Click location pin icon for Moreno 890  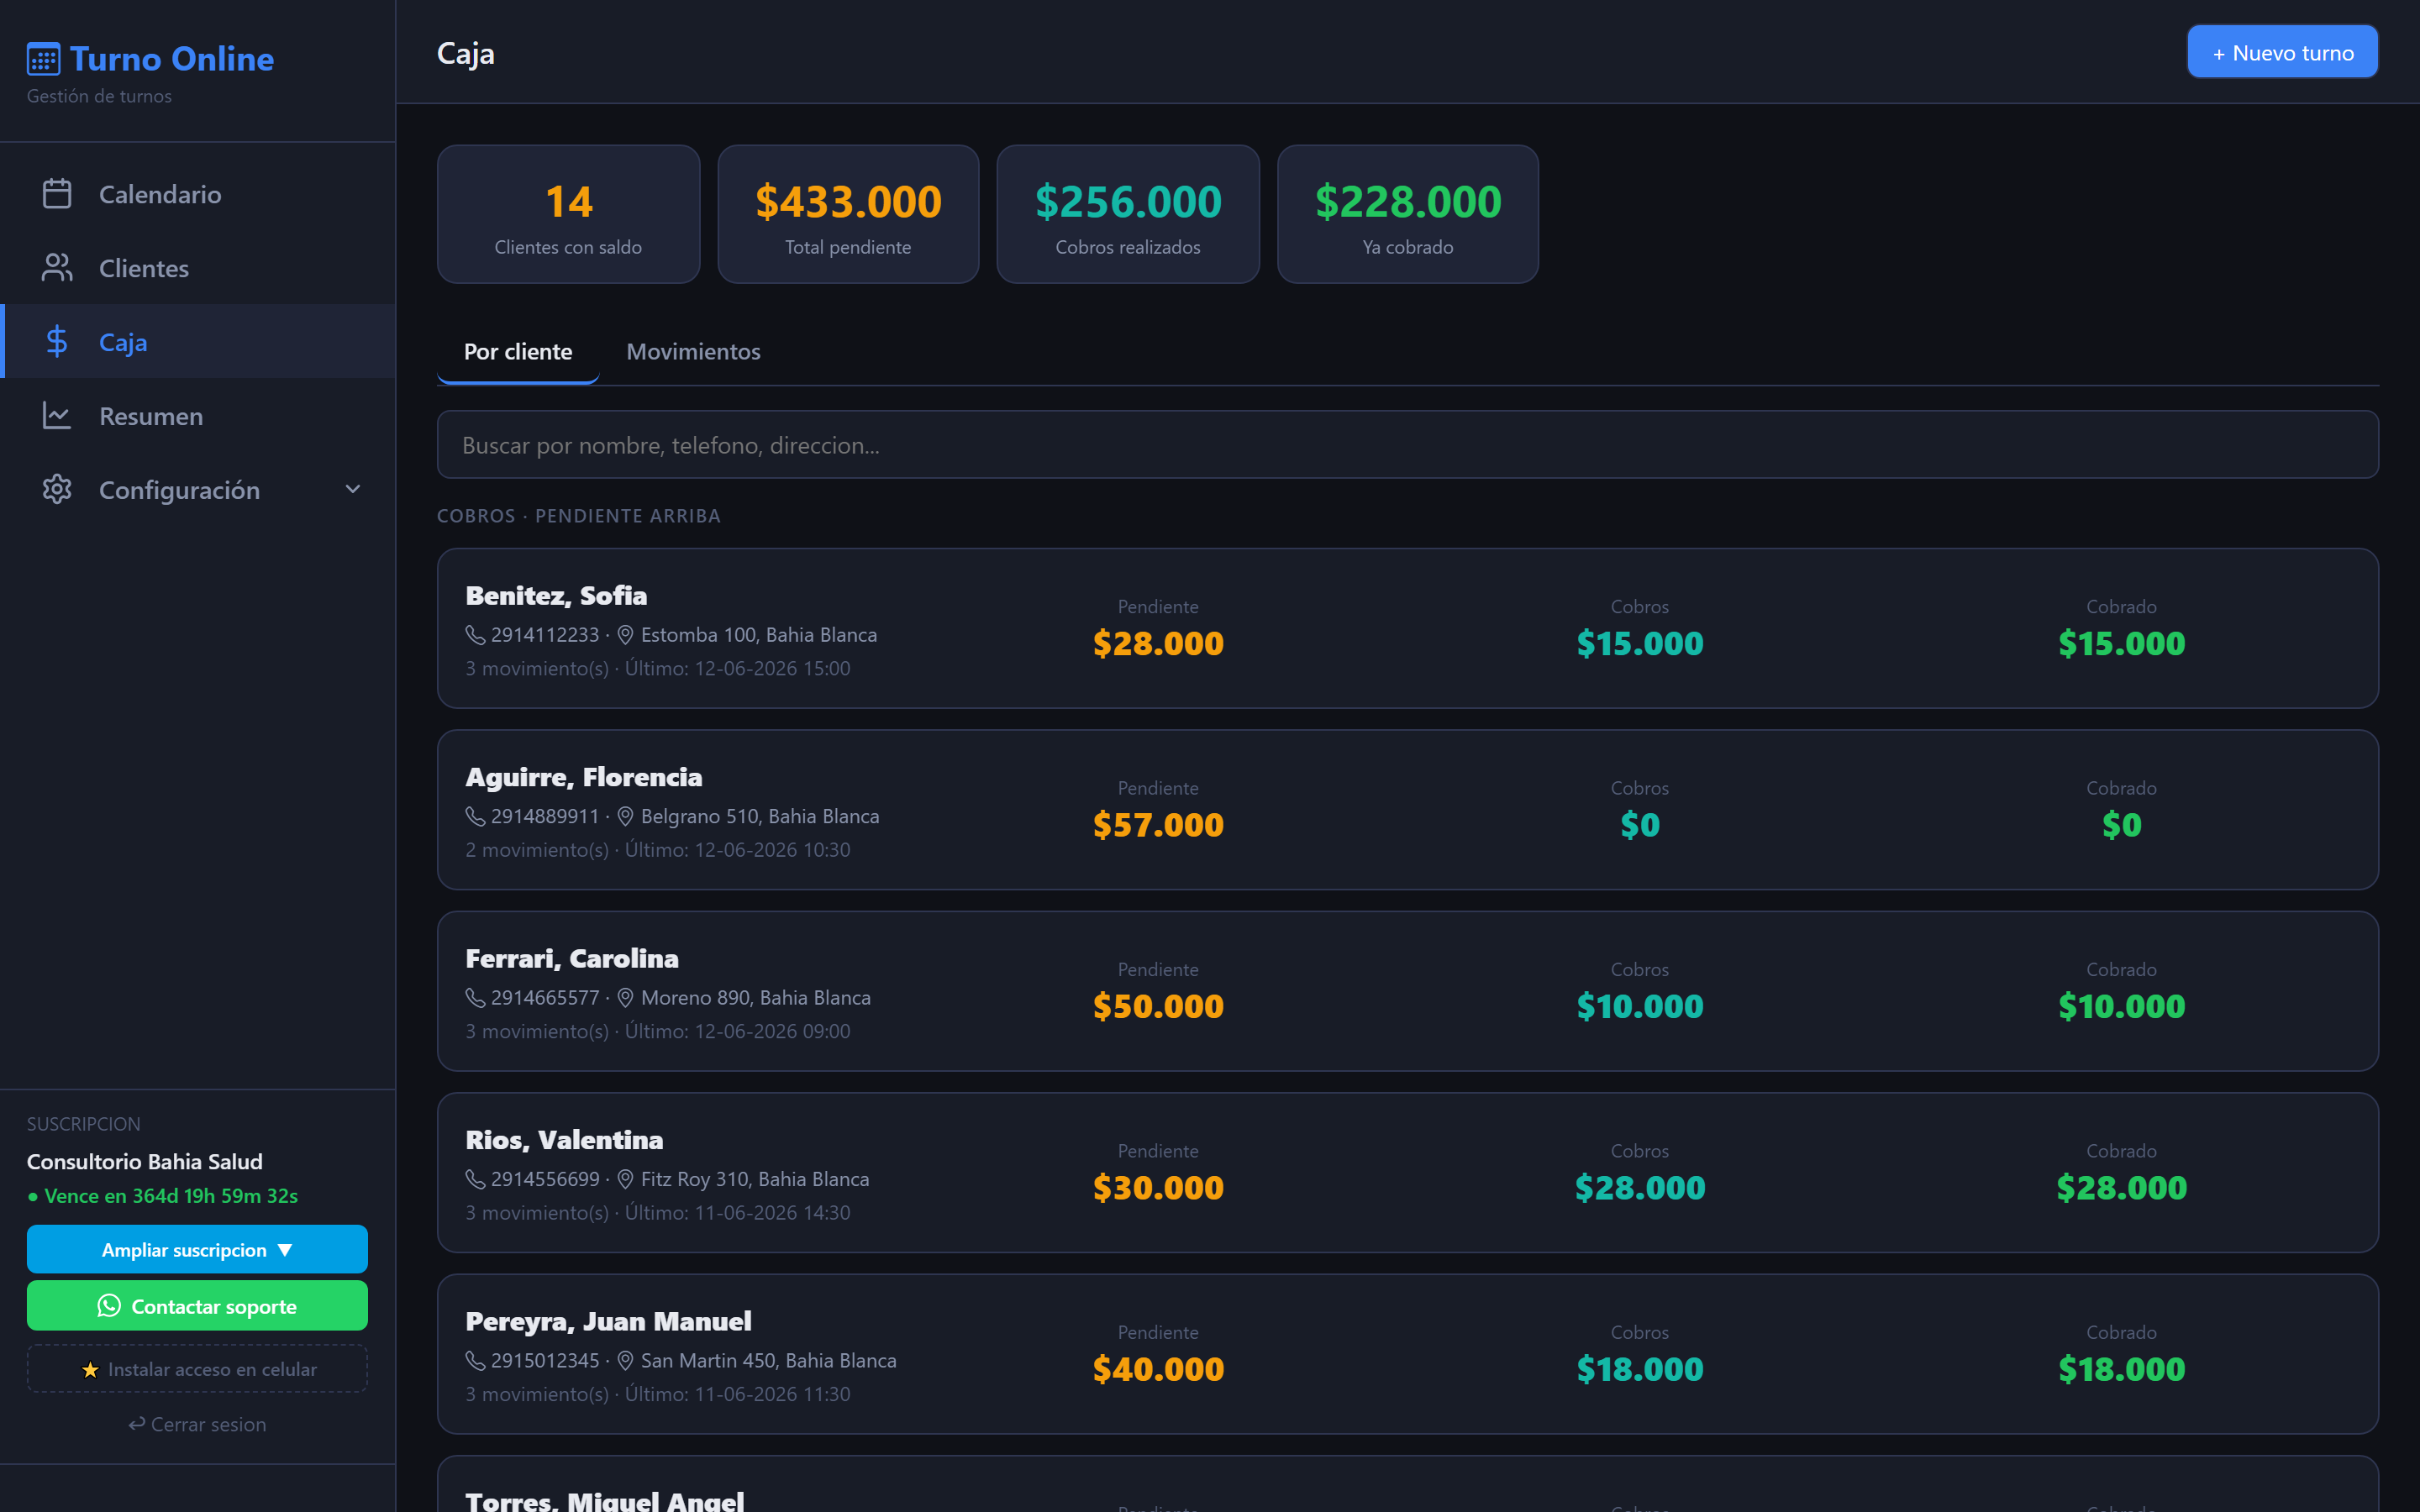[625, 998]
